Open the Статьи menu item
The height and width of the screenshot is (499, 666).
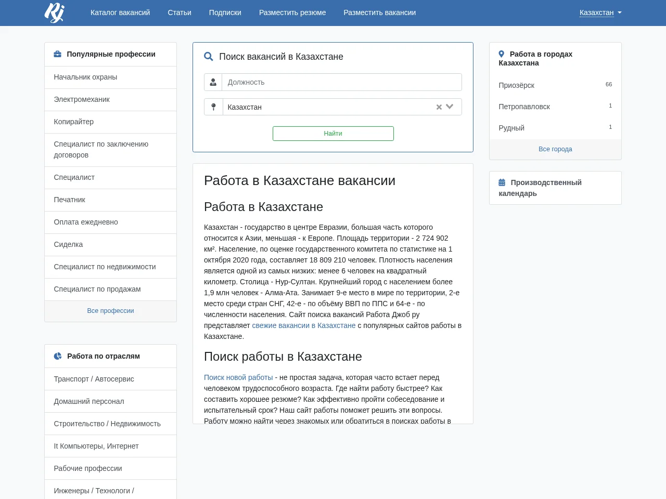180,12
